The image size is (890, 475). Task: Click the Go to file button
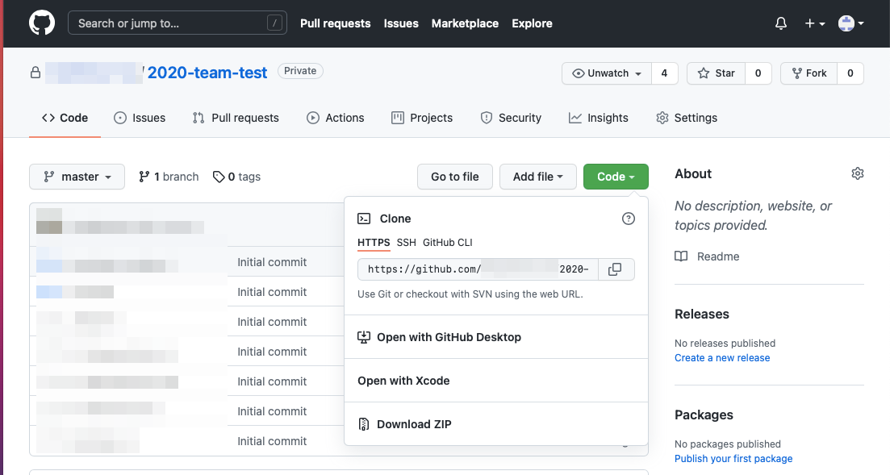coord(454,177)
